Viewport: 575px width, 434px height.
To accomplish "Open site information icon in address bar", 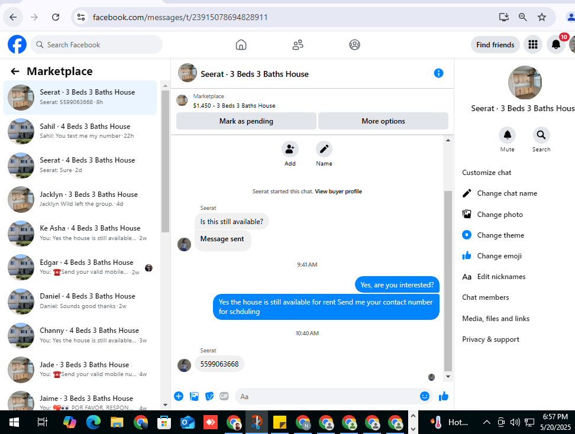I will [81, 17].
